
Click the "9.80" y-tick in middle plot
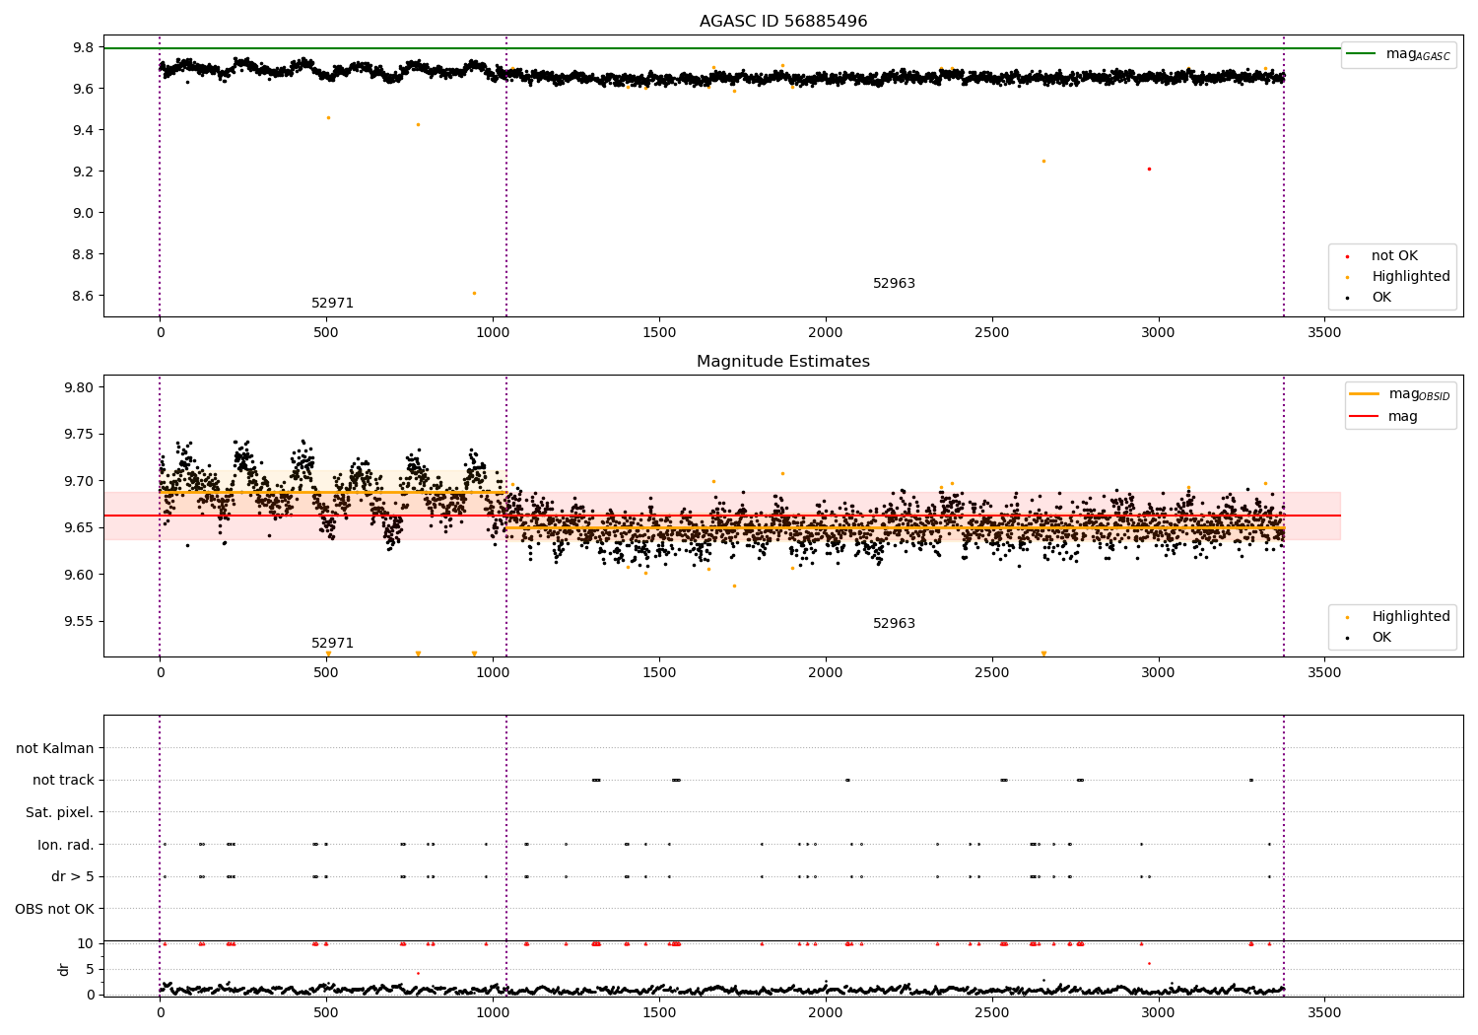pyautogui.click(x=80, y=387)
